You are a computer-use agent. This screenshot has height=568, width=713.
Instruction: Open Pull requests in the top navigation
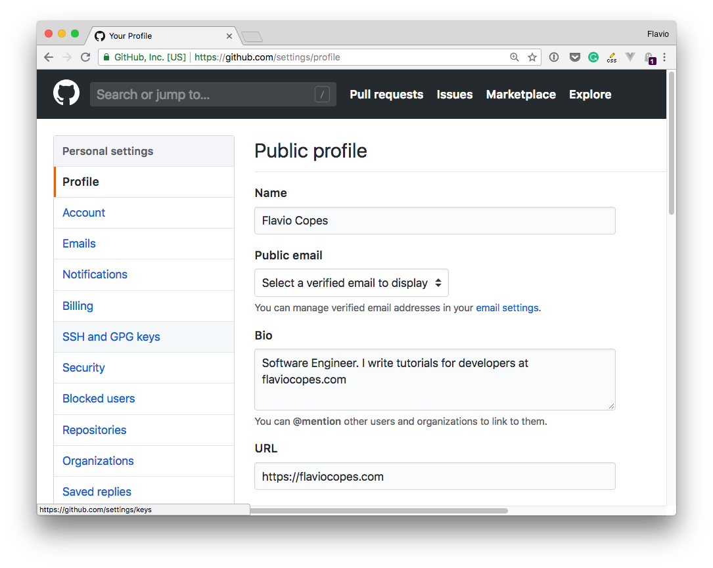[386, 95]
